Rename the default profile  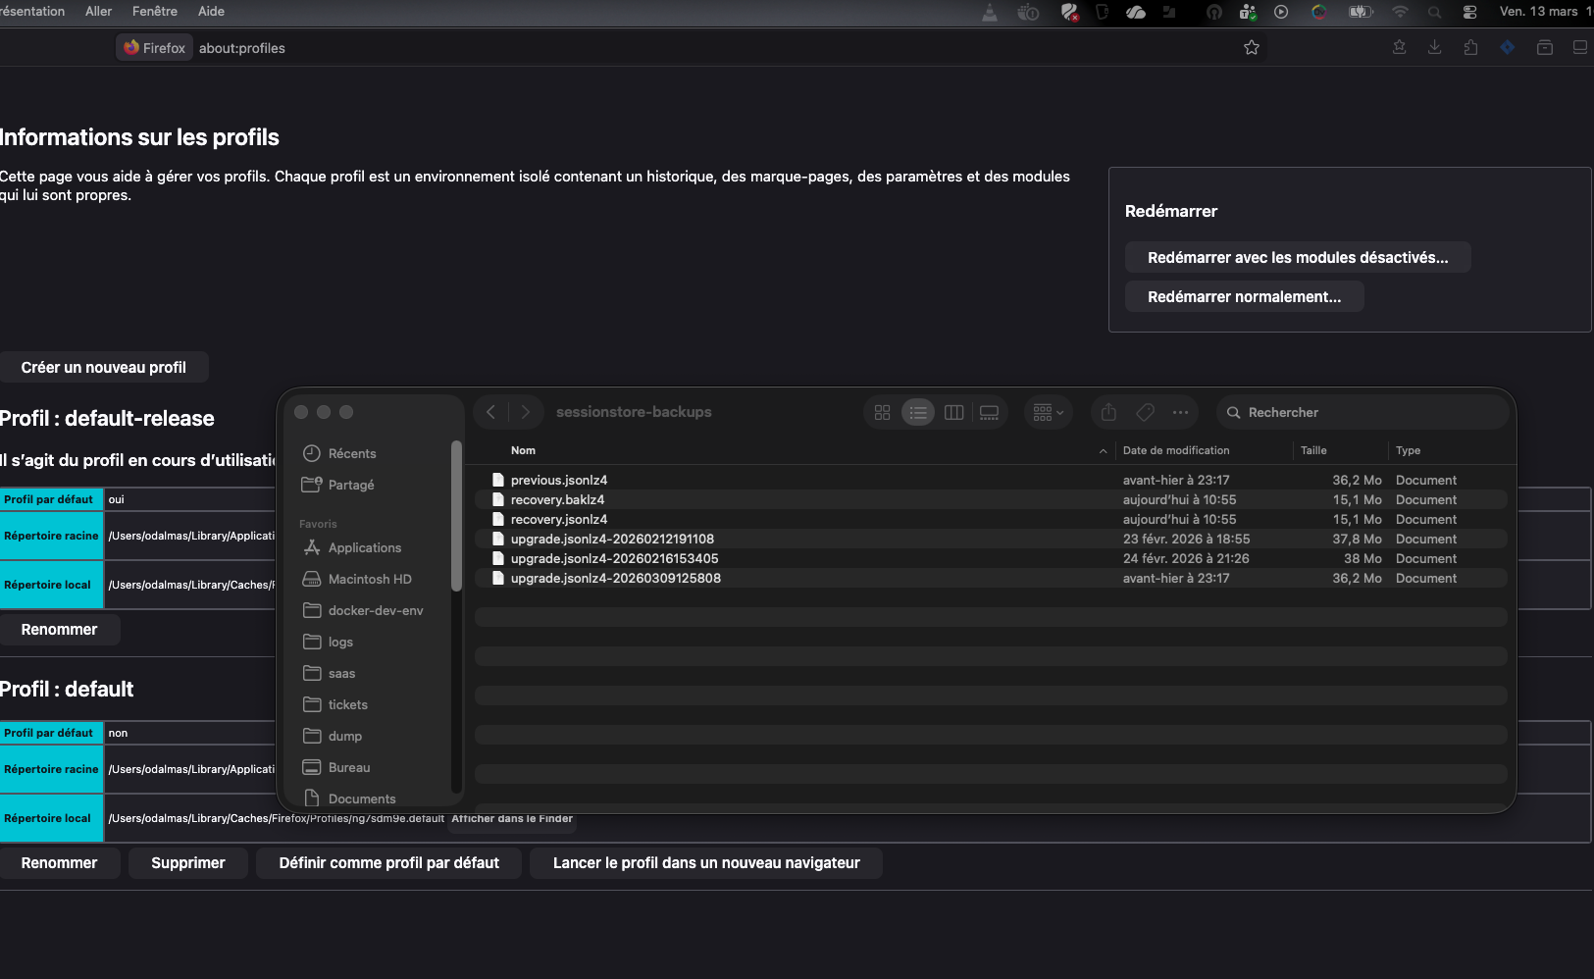pyautogui.click(x=59, y=862)
